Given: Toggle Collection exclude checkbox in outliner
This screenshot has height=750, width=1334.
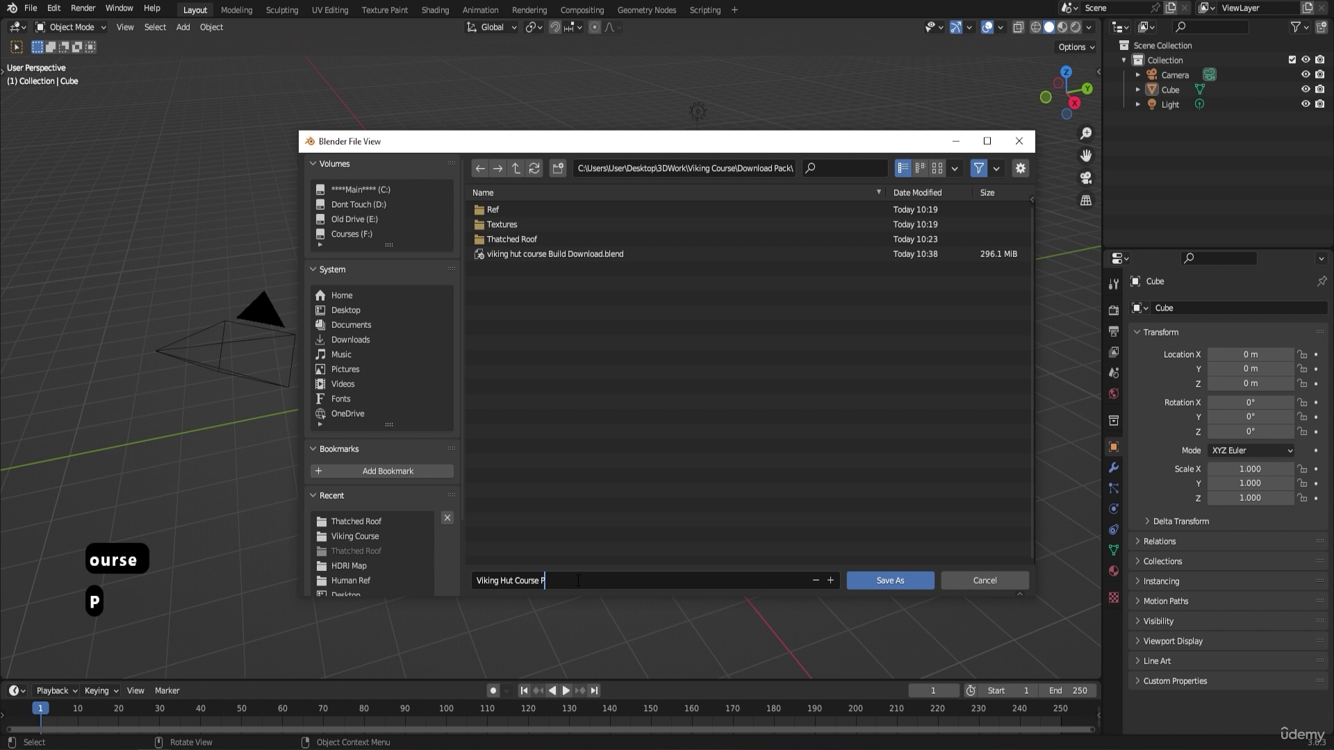Looking at the screenshot, I should (1292, 60).
